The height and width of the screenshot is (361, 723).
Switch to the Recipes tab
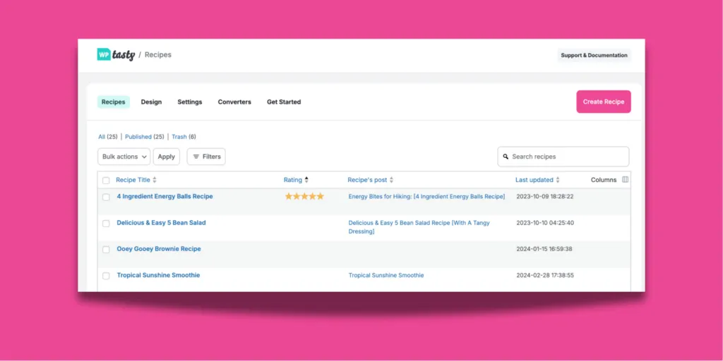(x=114, y=102)
